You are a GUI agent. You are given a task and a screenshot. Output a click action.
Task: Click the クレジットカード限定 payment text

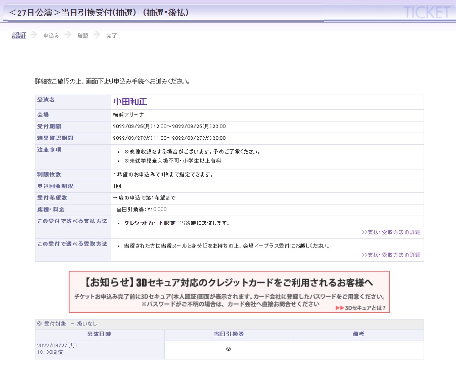tap(177, 223)
